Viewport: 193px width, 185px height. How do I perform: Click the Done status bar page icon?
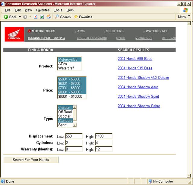click(3, 181)
